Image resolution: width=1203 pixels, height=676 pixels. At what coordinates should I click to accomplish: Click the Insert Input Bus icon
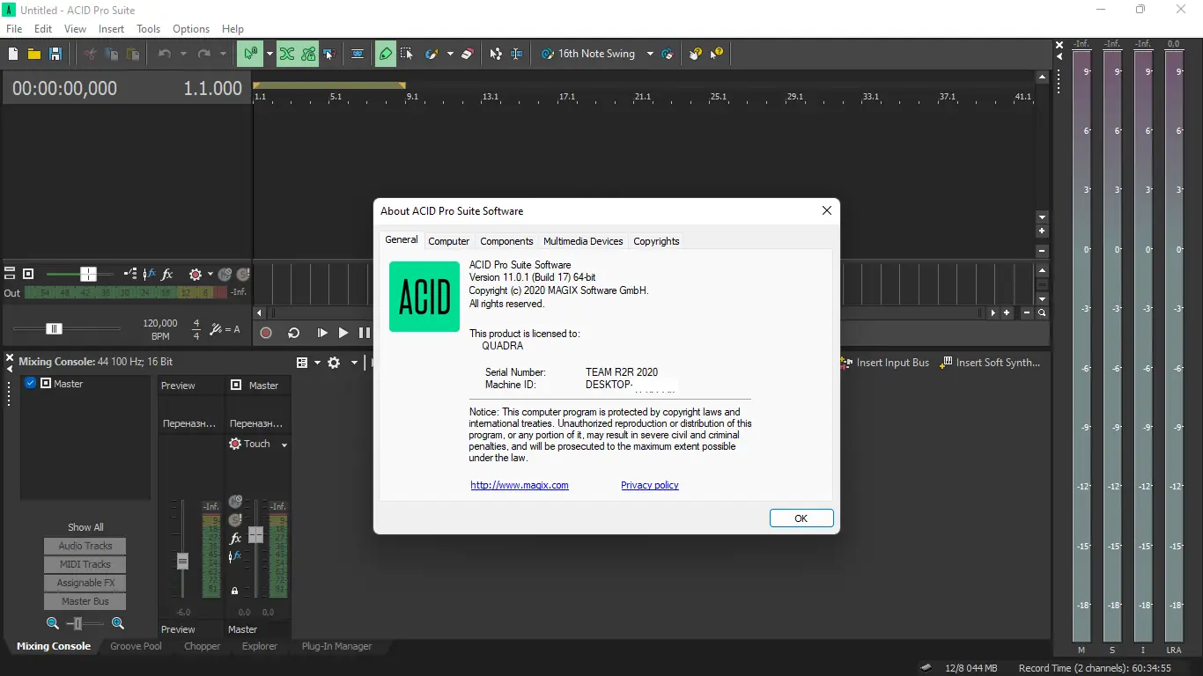(x=846, y=363)
